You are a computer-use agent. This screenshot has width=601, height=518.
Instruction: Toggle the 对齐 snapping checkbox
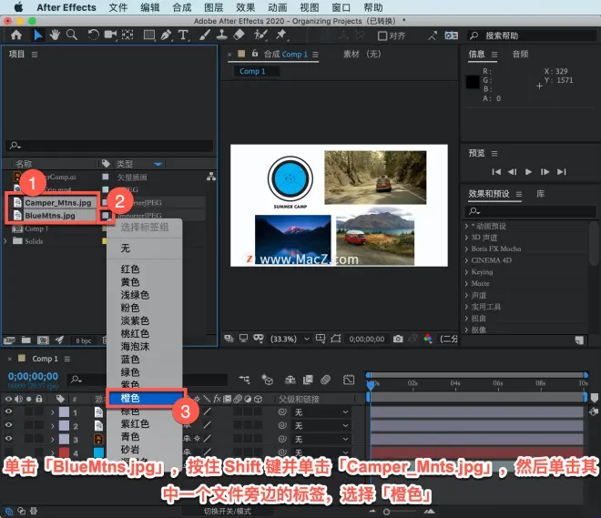coord(382,36)
